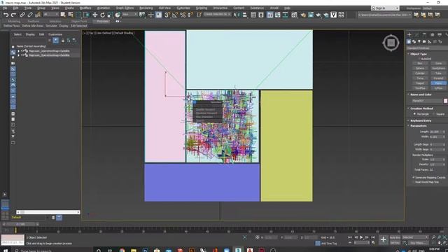Click Define Flows in Populate ribbon

12,26
